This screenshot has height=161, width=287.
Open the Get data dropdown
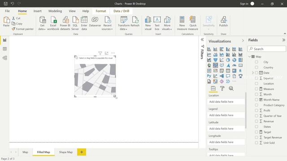tap(42, 23)
